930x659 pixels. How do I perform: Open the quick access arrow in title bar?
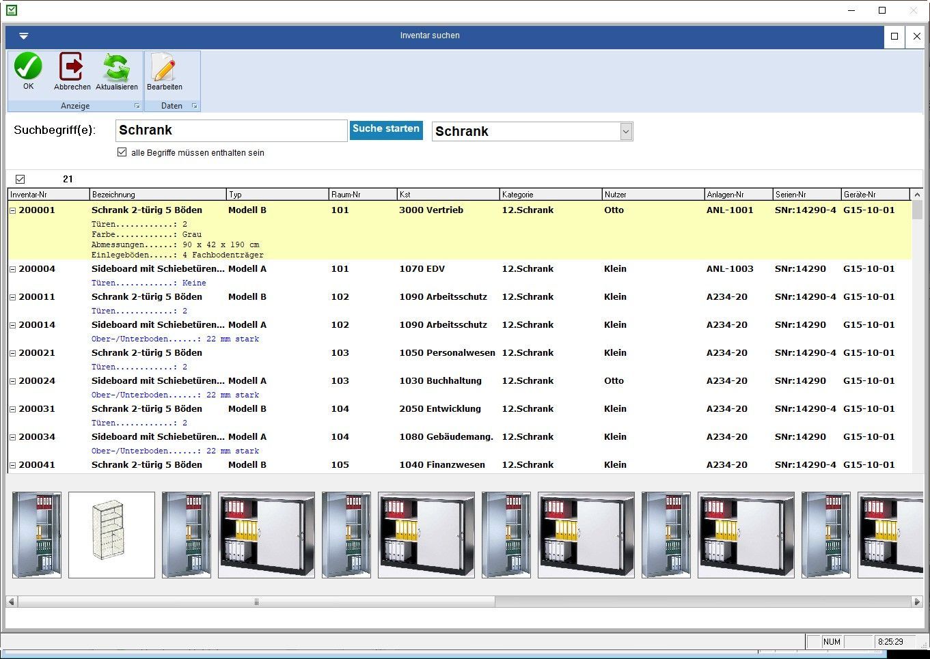point(23,36)
